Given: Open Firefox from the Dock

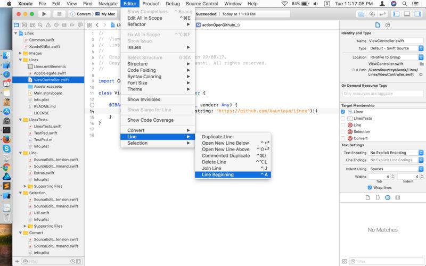Looking at the screenshot, I should coord(6,139).
